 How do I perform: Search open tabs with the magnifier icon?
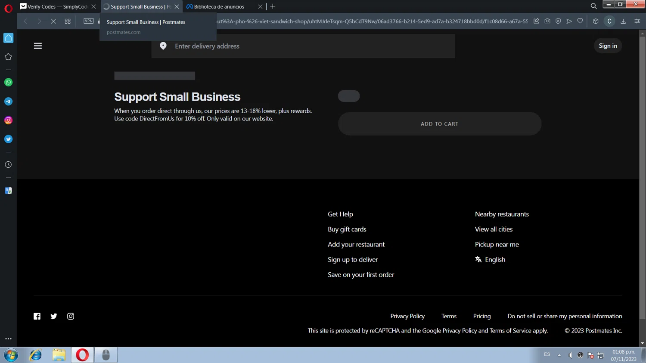click(x=594, y=6)
